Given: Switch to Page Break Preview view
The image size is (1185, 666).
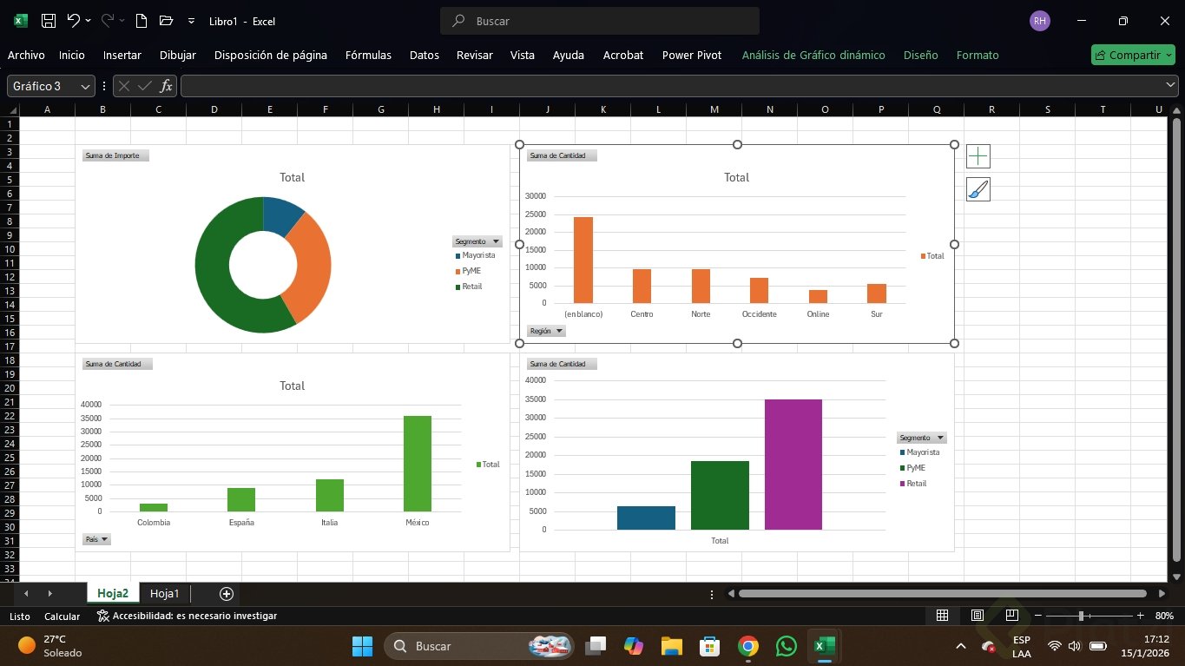Looking at the screenshot, I should [1011, 616].
